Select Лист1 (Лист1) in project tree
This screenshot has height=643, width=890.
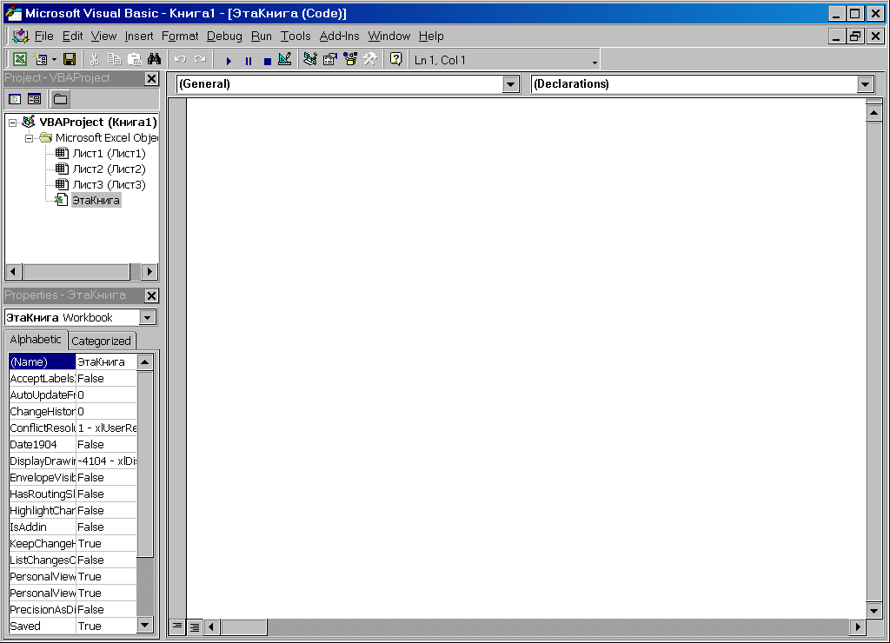coord(109,153)
